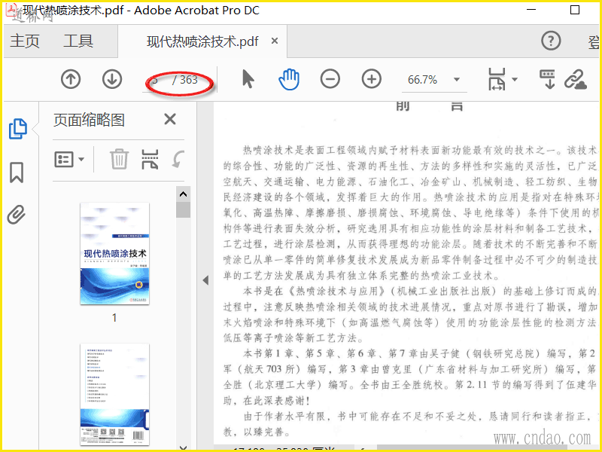This screenshot has height=452, width=602.
Task: Click the thumbnail panel page insert icon
Action: point(150,160)
